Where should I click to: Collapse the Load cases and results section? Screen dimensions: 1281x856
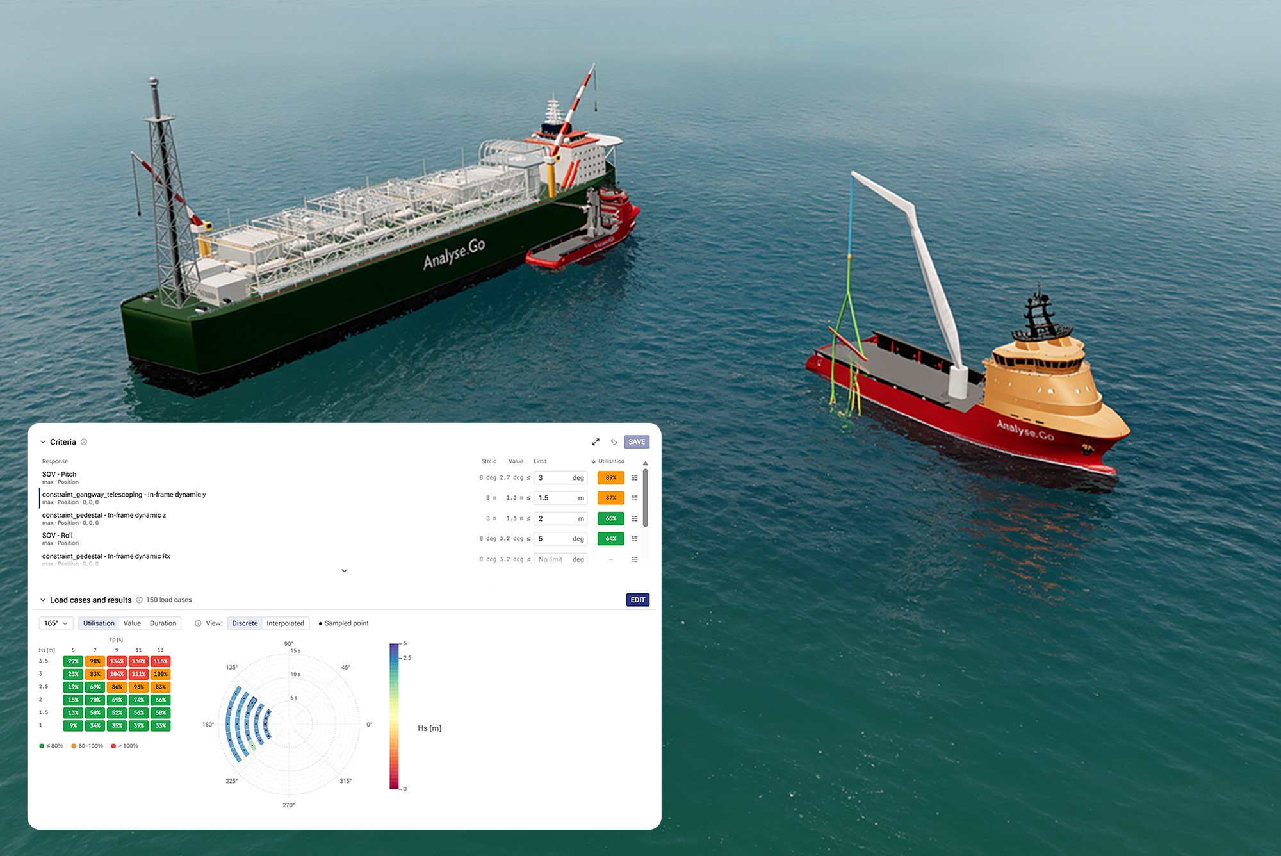43,600
